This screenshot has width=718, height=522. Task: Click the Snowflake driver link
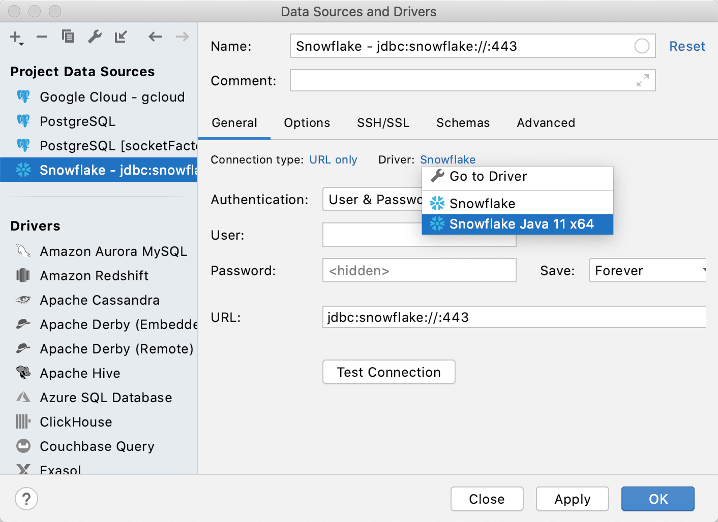447,160
